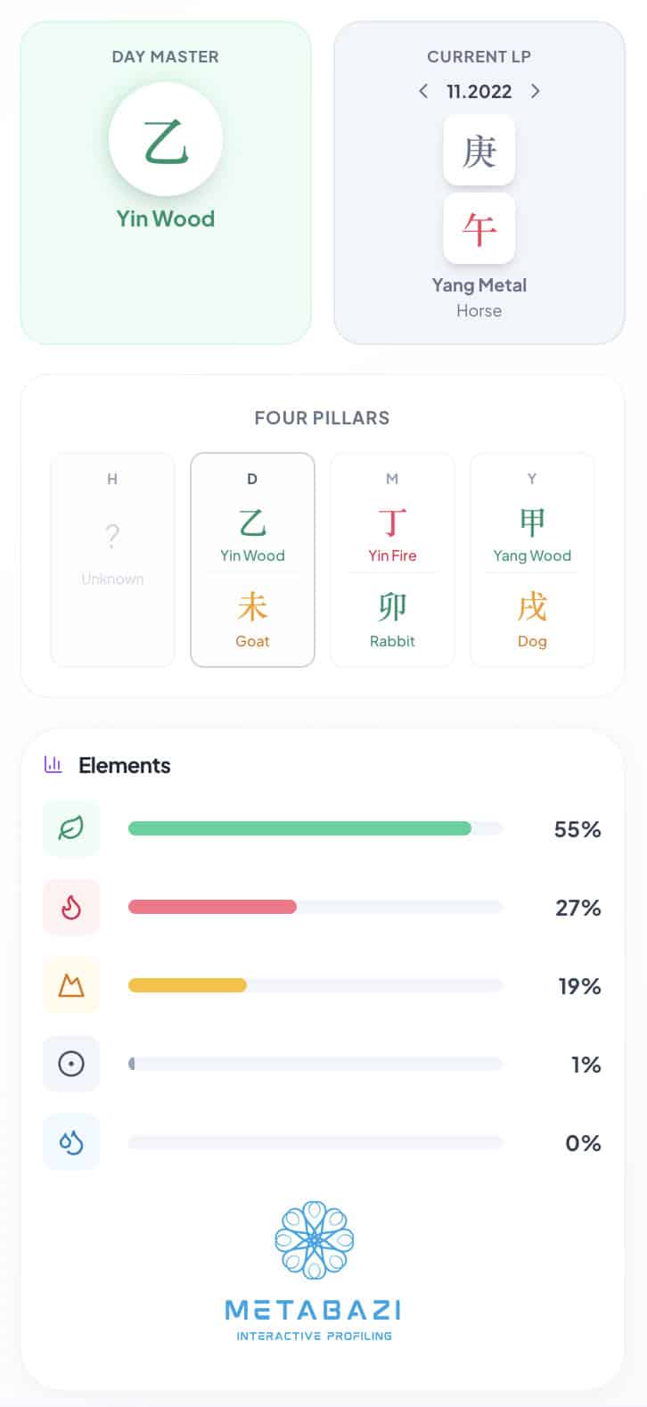The width and height of the screenshot is (647, 1407).
Task: Click the Yang Metal stem tile 庚
Action: point(479,150)
